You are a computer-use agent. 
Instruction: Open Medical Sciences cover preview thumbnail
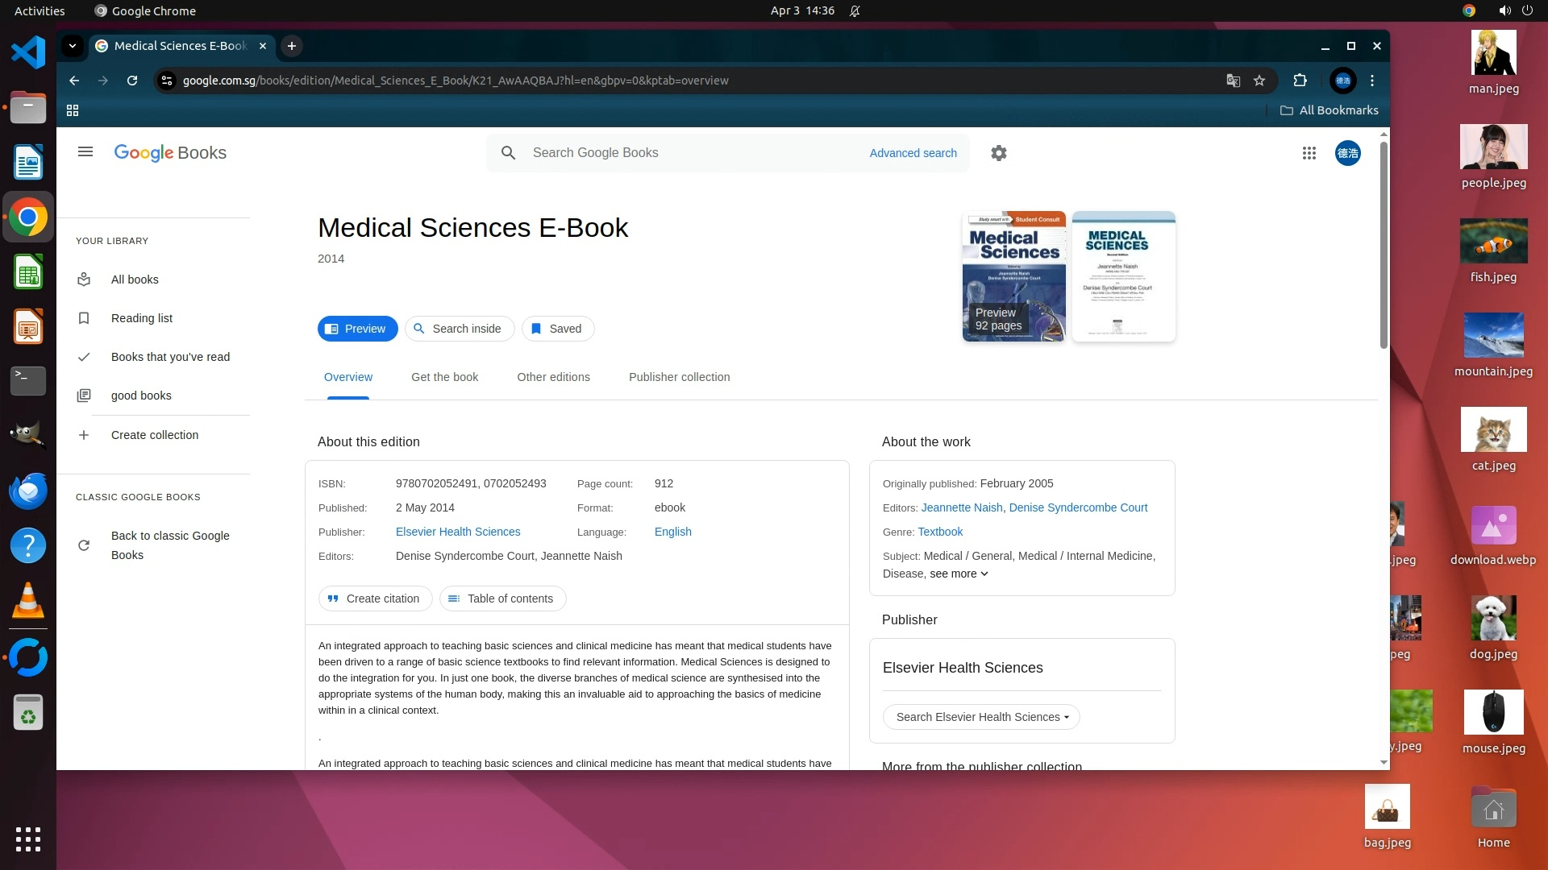[1013, 276]
